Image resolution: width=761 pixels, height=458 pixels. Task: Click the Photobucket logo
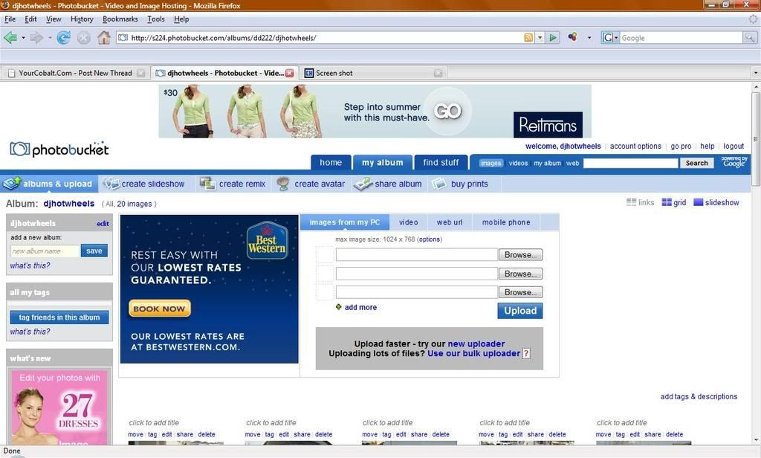coord(59,149)
